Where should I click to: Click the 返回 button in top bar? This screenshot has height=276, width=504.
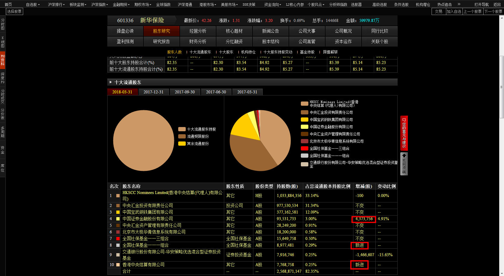point(497,5)
